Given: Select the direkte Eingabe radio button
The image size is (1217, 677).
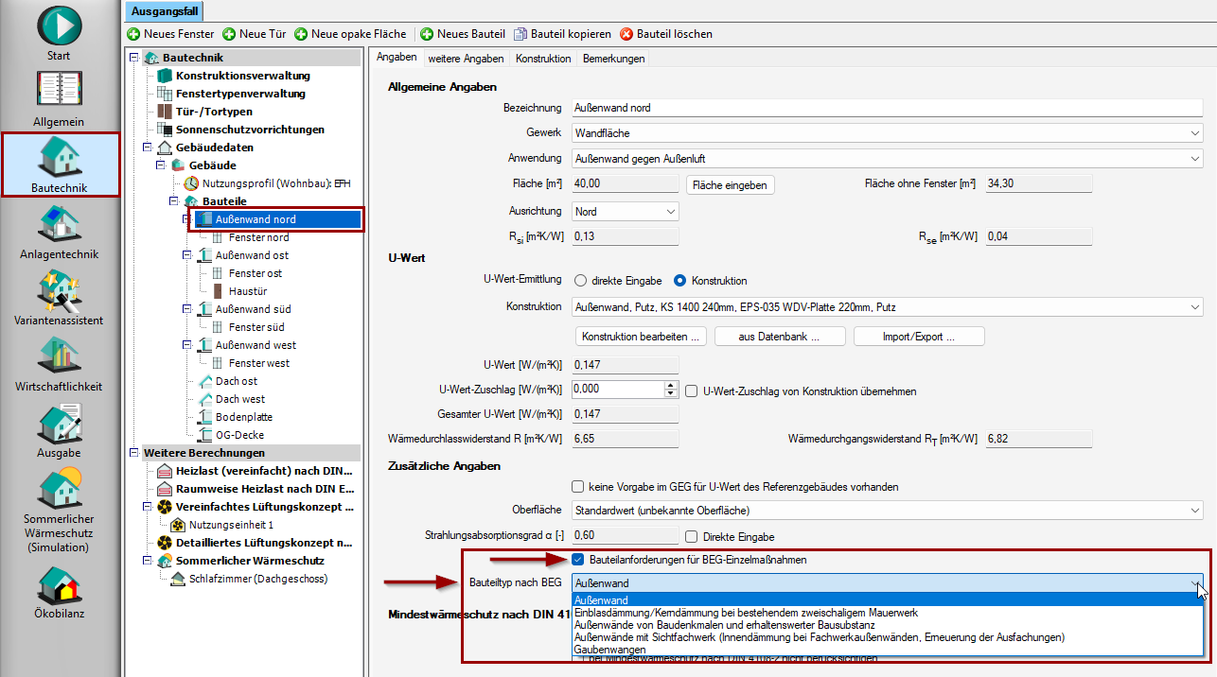Looking at the screenshot, I should (x=581, y=281).
